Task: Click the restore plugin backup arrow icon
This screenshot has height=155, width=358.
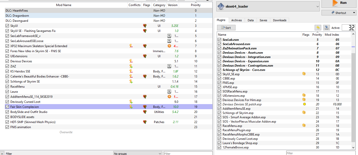Action: click(318, 28)
